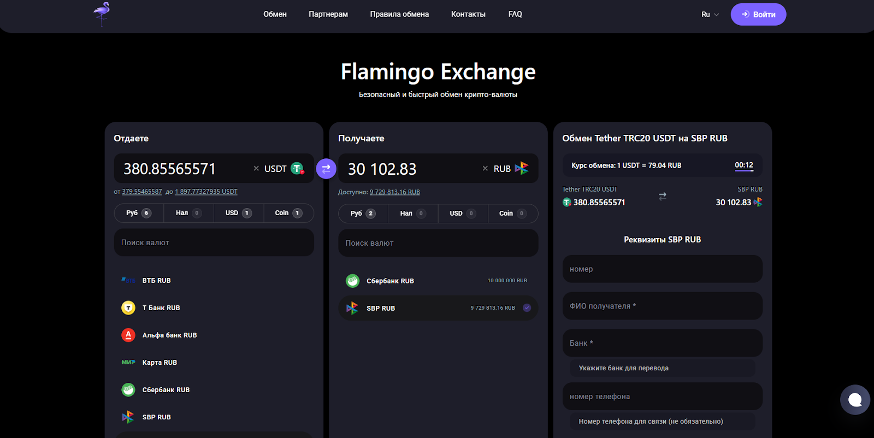
Task: Select Нал tab in the receive panel
Action: point(413,214)
